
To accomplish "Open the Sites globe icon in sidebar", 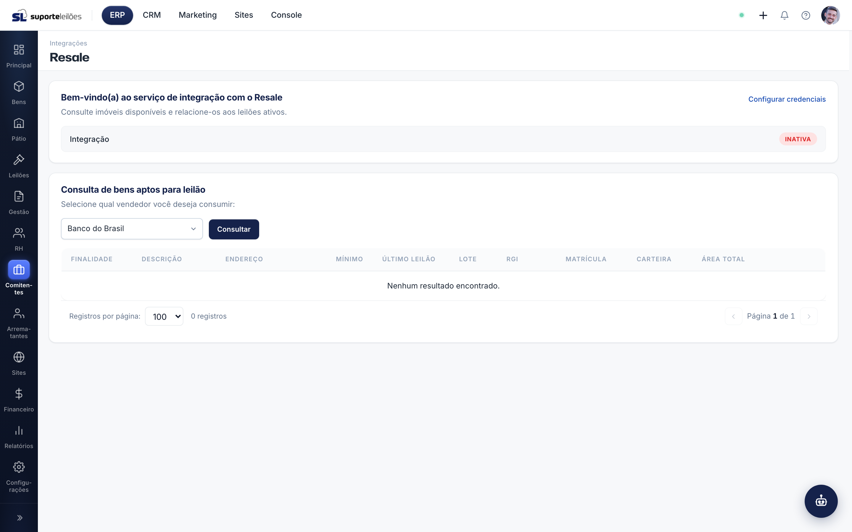I will pos(19,357).
